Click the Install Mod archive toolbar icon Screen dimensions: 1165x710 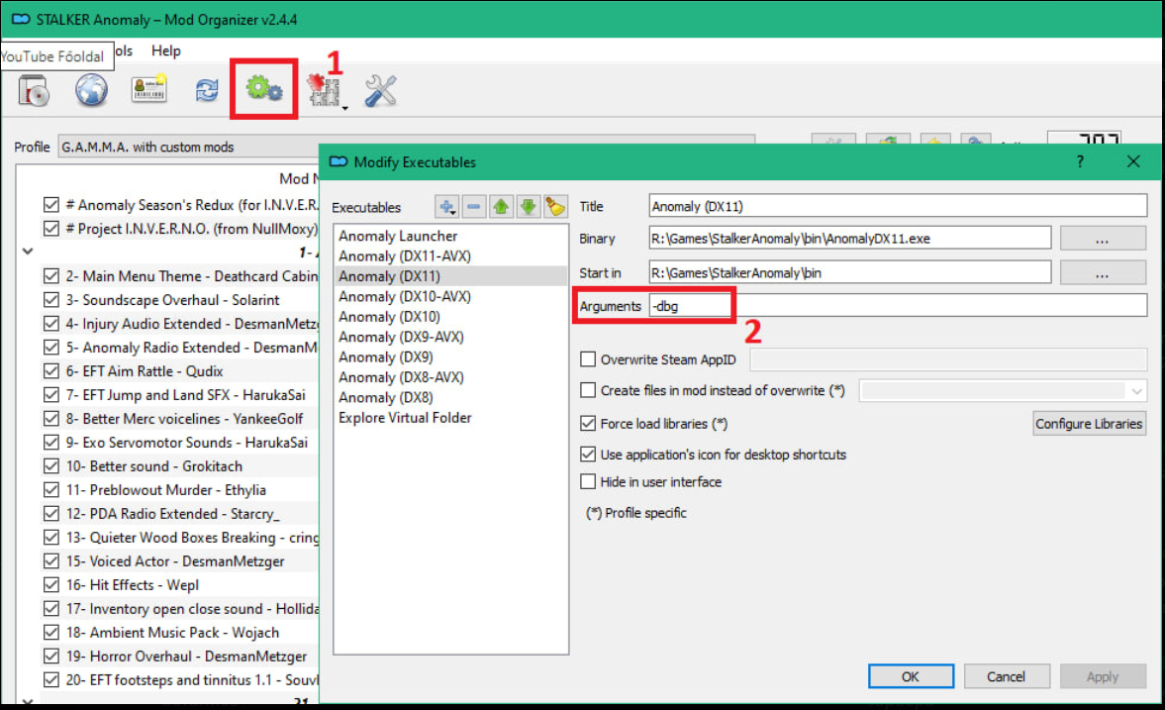[36, 91]
